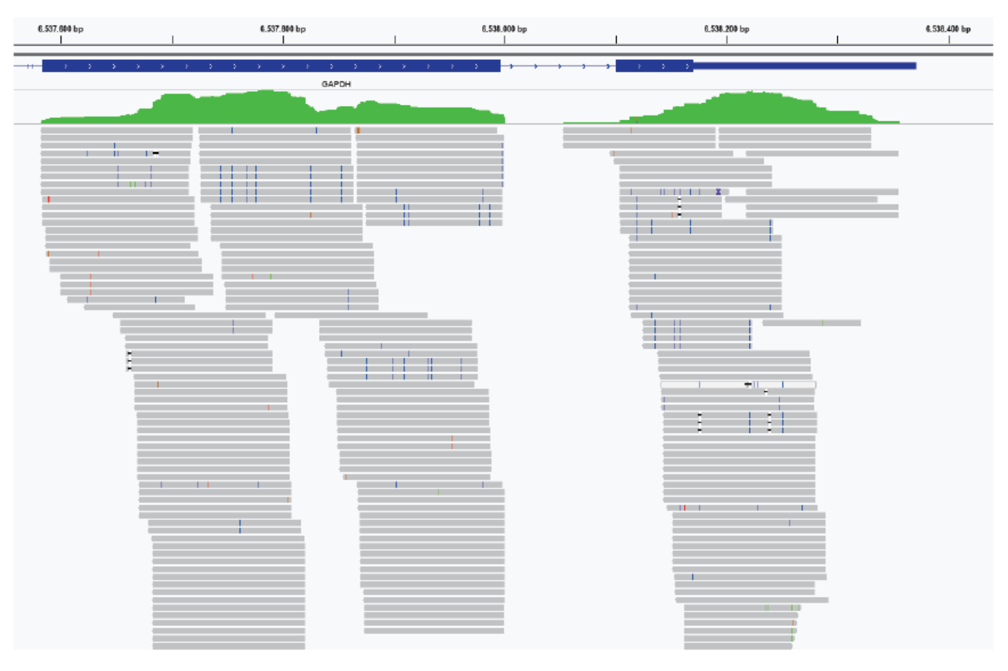The image size is (1008, 671).
Task: Select isolated short read with green mismatch
Action: pyautogui.click(x=811, y=323)
